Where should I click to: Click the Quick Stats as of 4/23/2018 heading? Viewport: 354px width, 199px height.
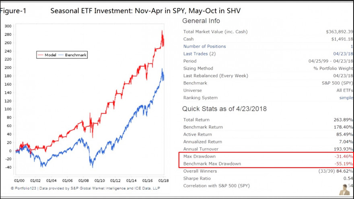click(x=224, y=109)
